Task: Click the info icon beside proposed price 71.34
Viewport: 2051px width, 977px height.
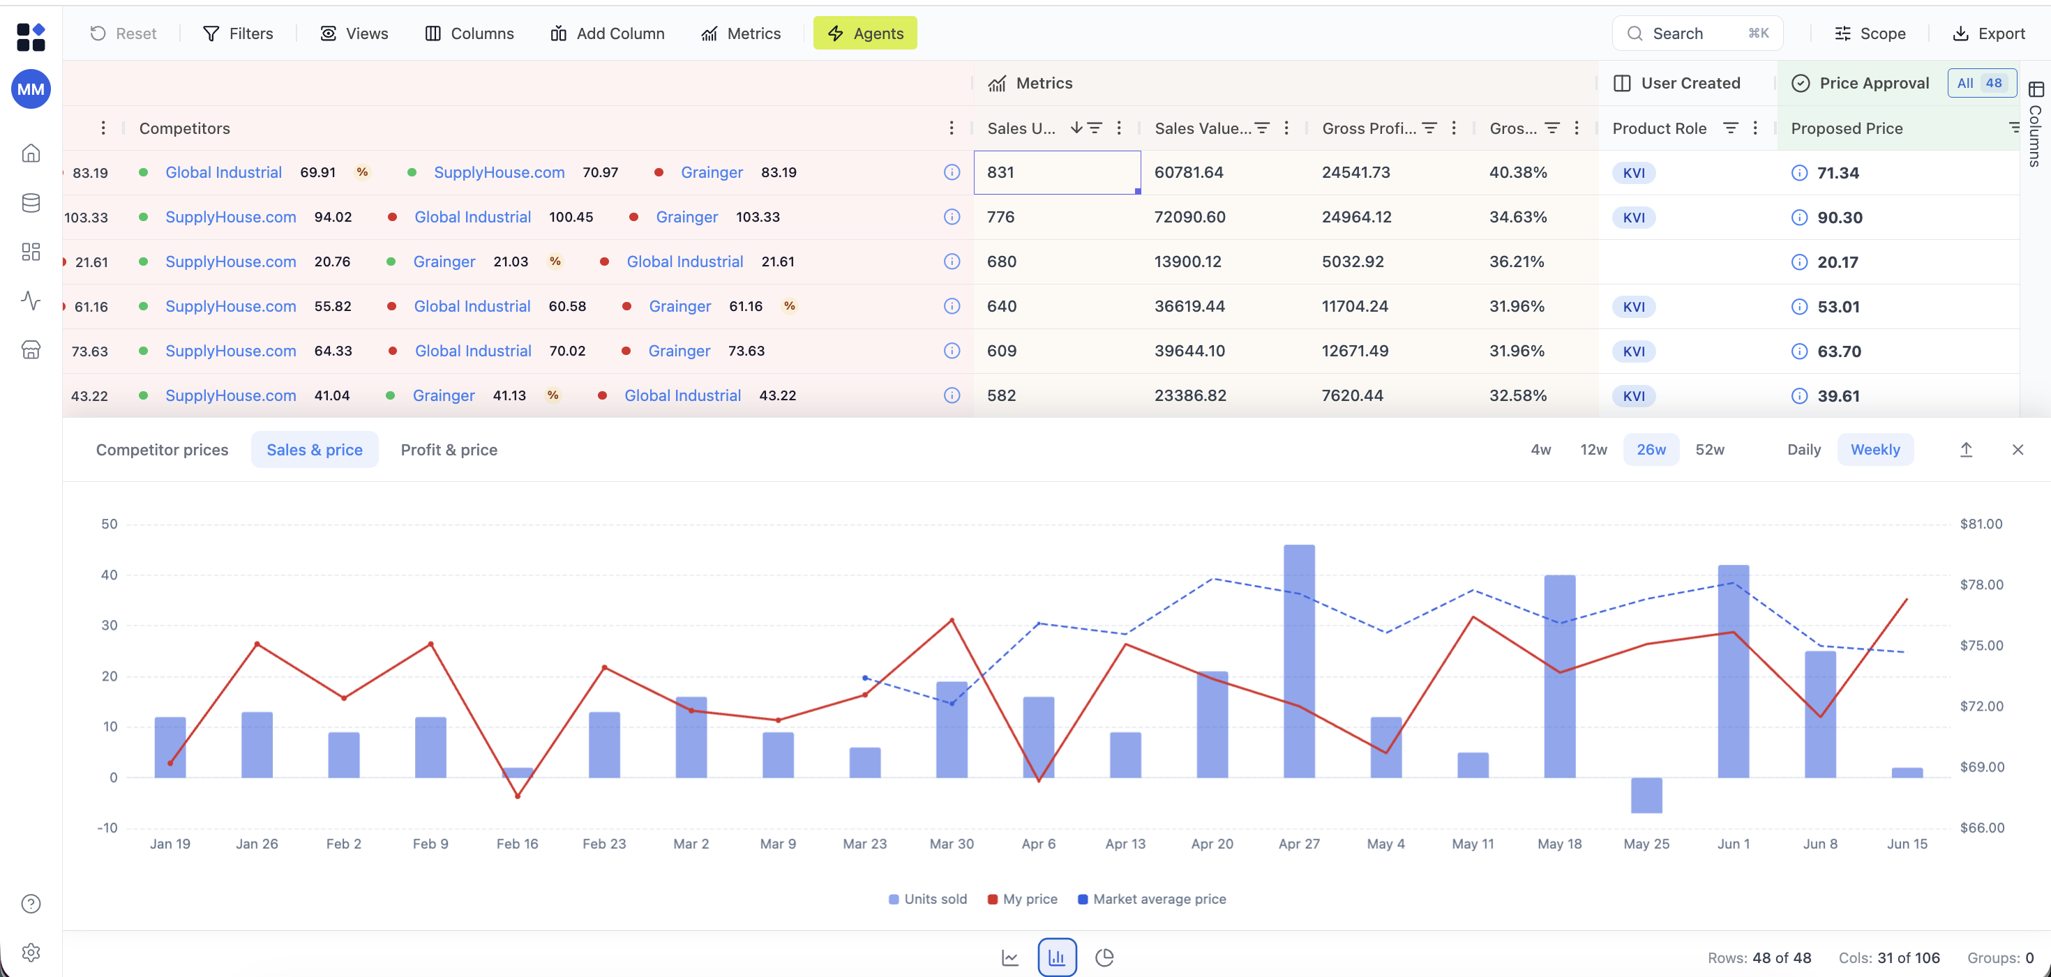Action: click(x=1799, y=173)
